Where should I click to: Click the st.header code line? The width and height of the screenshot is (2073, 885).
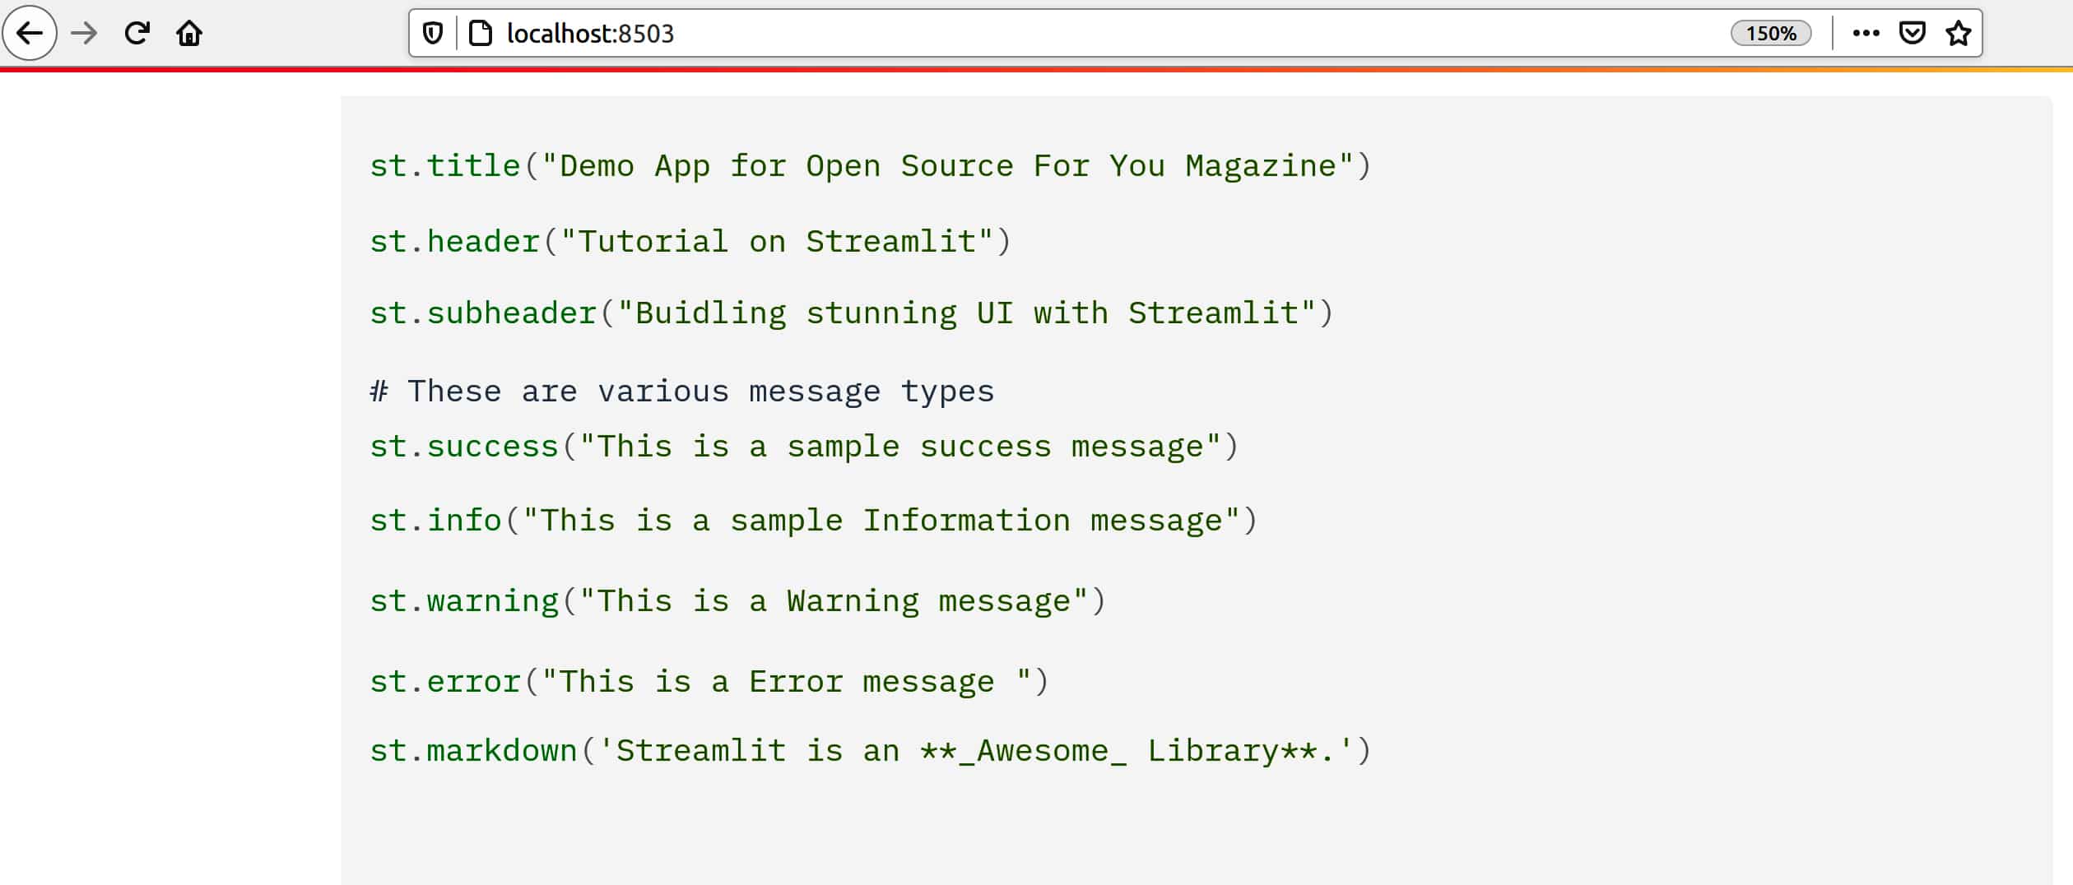point(690,242)
